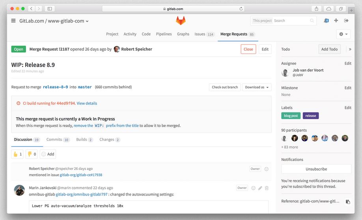Viewport: 362px width, 220px height.
Task: Show all tabs overview icon
Action: 341,9
